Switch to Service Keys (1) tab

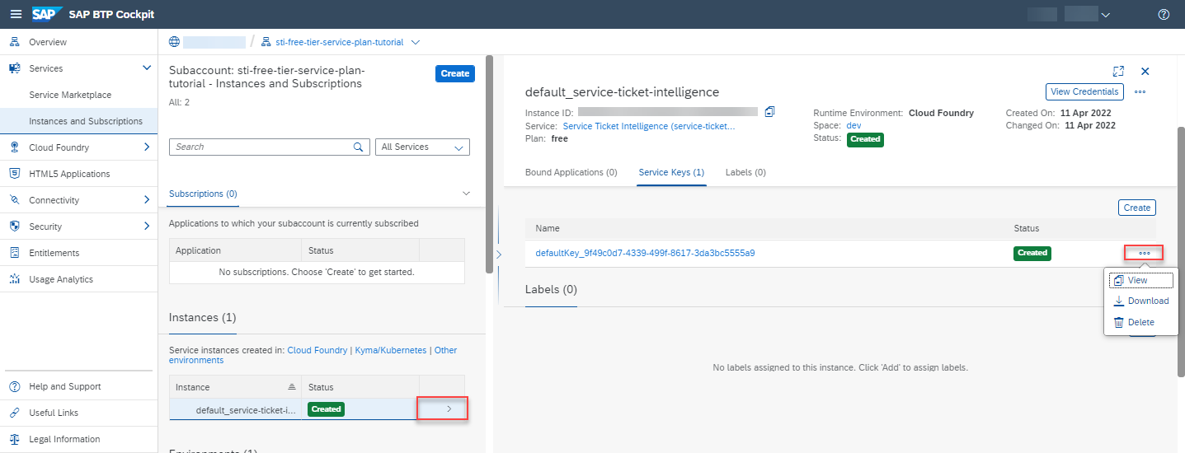[671, 173]
